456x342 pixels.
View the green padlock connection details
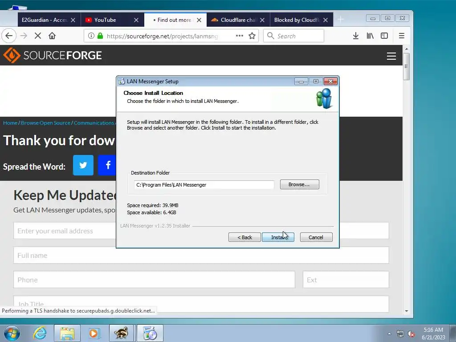(x=100, y=36)
